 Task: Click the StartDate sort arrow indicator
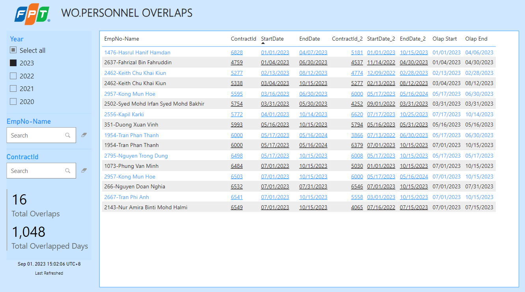263,43
